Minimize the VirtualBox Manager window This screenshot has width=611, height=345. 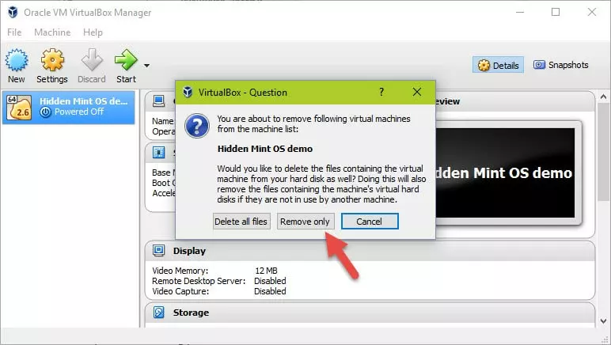point(520,12)
